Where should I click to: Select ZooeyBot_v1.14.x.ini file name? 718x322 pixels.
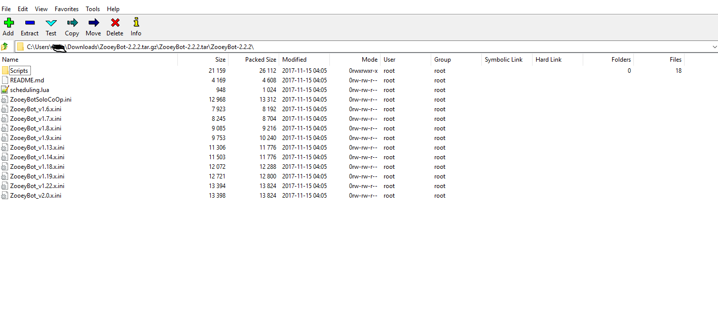[x=37, y=157]
